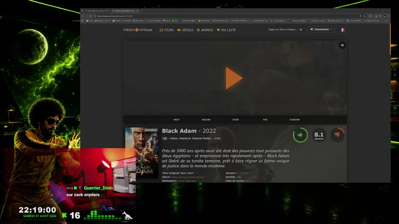Bookmark this page with the star
399x224 pixels.
point(364,16)
